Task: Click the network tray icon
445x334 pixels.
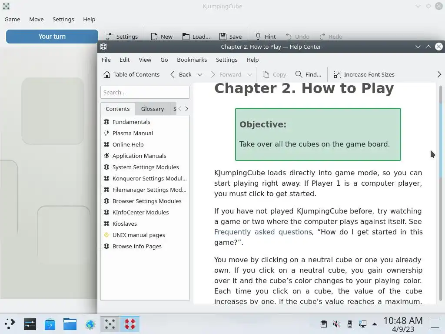Action: (x=363, y=324)
